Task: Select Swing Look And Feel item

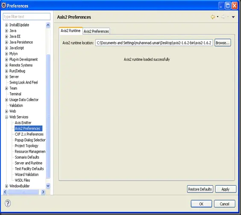Action: (24, 82)
